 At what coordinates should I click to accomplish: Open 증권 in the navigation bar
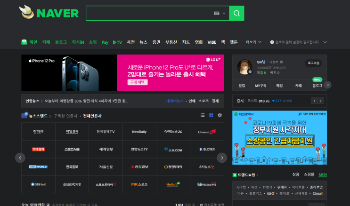(156, 42)
